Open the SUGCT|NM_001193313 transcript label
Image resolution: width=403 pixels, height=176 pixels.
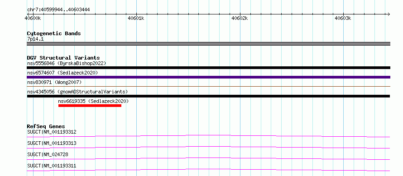click(x=52, y=143)
